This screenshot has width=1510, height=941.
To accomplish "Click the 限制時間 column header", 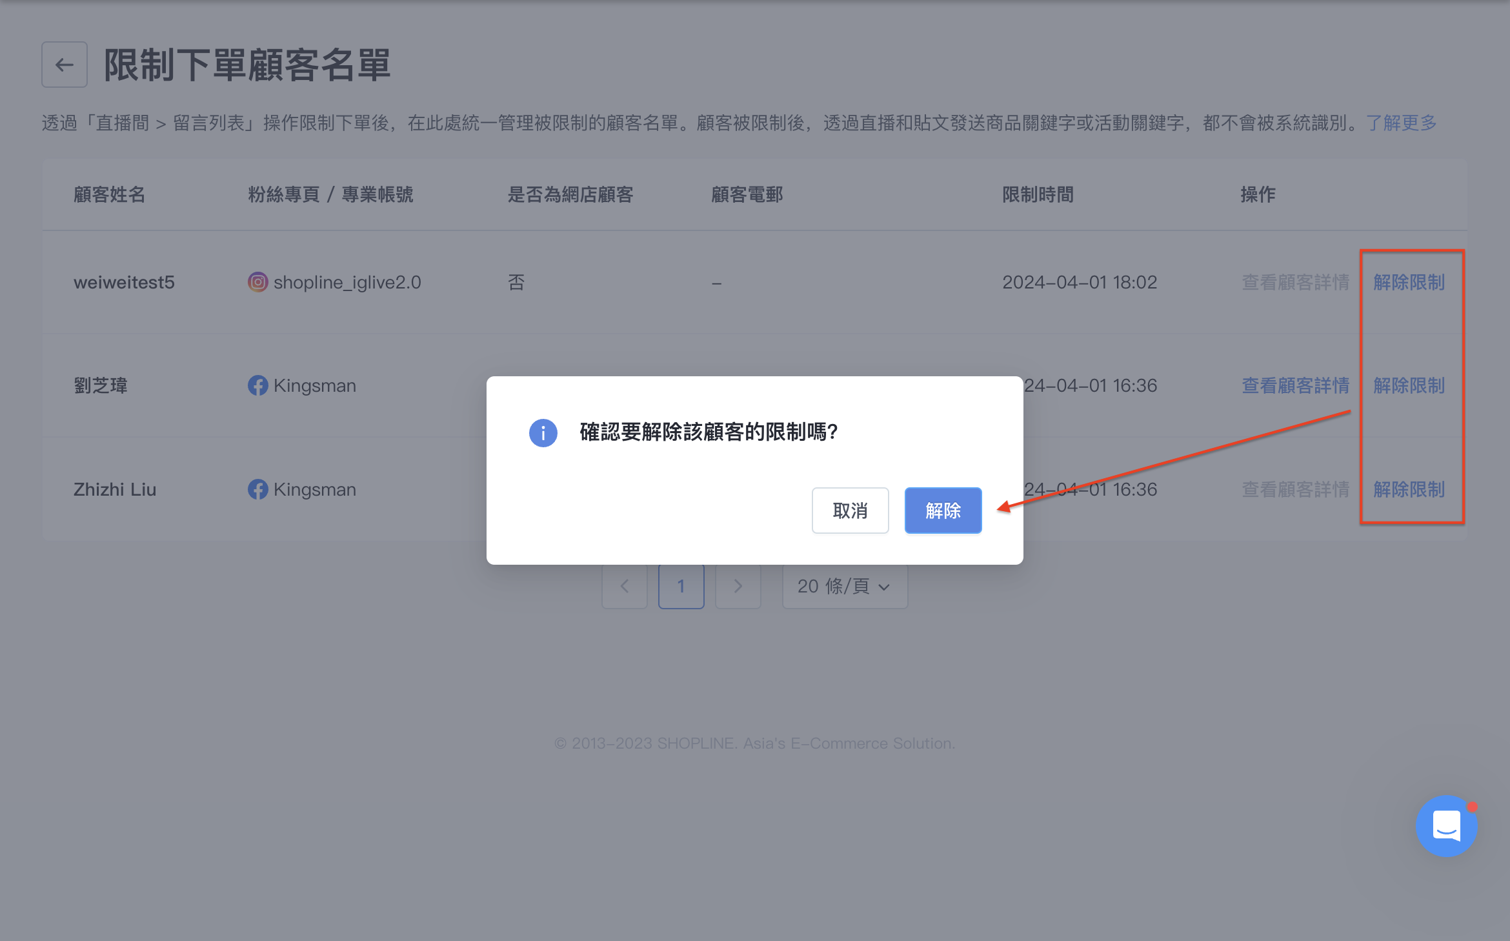I will (1038, 194).
